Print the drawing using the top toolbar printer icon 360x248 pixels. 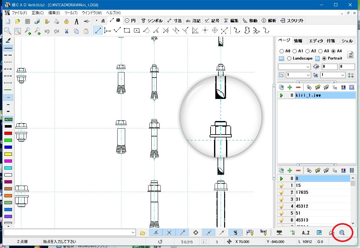56,21
